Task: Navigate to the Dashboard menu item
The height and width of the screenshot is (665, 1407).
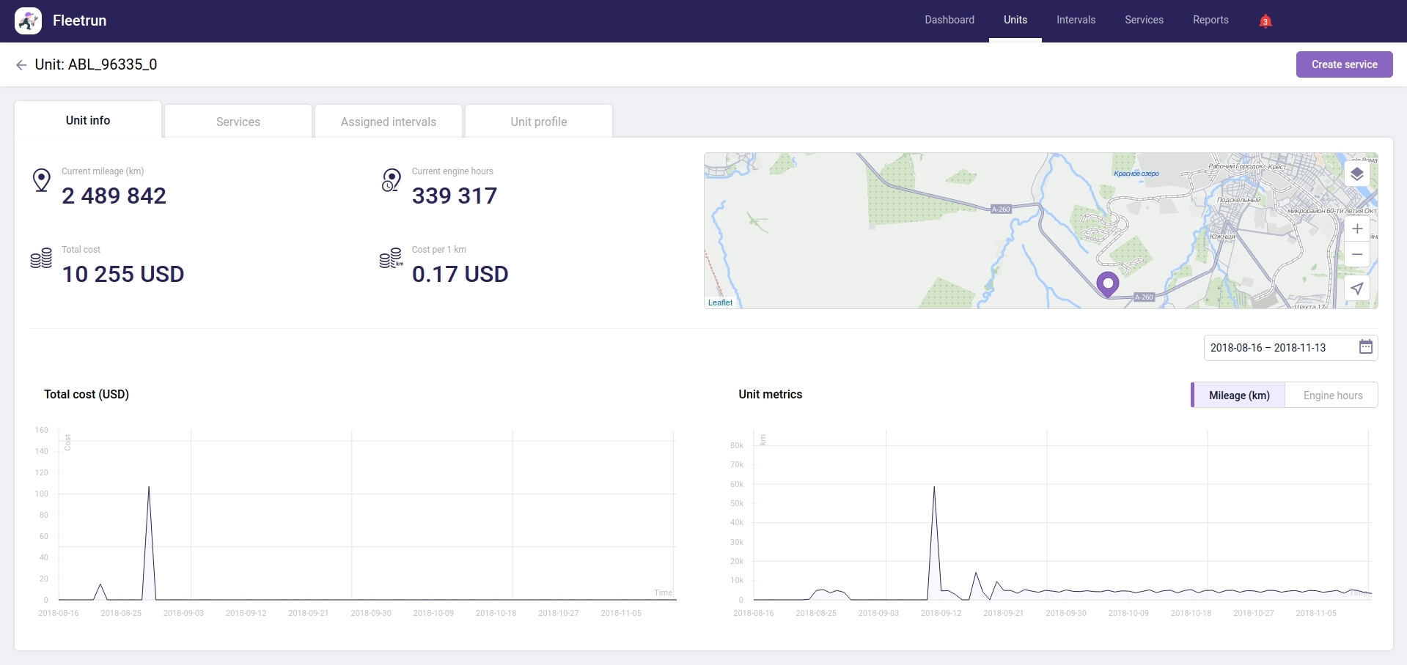Action: pyautogui.click(x=949, y=20)
